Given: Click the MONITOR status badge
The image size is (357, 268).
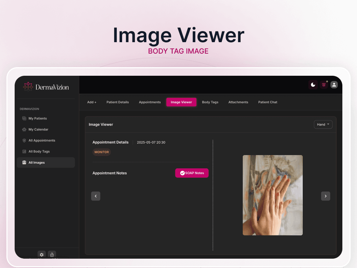Looking at the screenshot, I should click(101, 152).
